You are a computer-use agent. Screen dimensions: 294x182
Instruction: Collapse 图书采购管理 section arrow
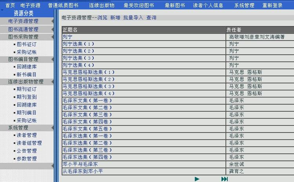[x=53, y=37]
